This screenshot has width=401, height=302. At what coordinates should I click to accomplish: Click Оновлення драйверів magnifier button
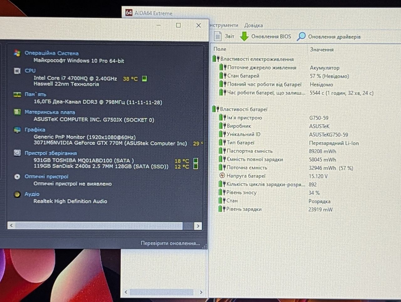point(329,36)
